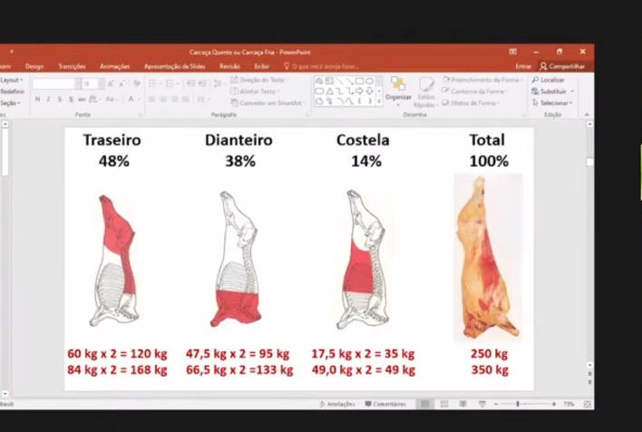
Task: Expand the Selecionar dropdown
Action: (554, 103)
